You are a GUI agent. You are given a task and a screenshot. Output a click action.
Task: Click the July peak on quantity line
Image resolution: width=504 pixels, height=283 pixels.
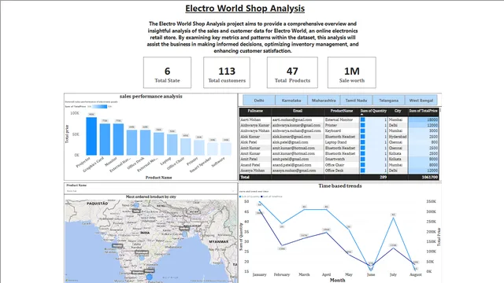[x=393, y=219]
